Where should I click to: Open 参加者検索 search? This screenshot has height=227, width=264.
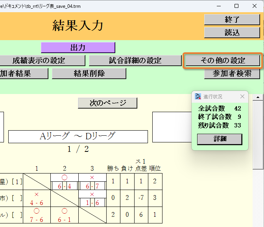pyautogui.click(x=232, y=74)
